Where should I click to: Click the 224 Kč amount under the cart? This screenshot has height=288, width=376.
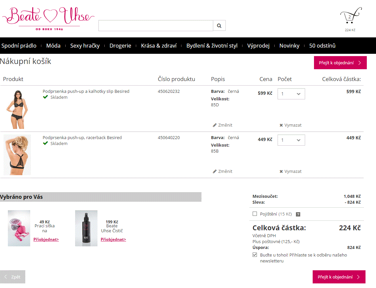[350, 30]
